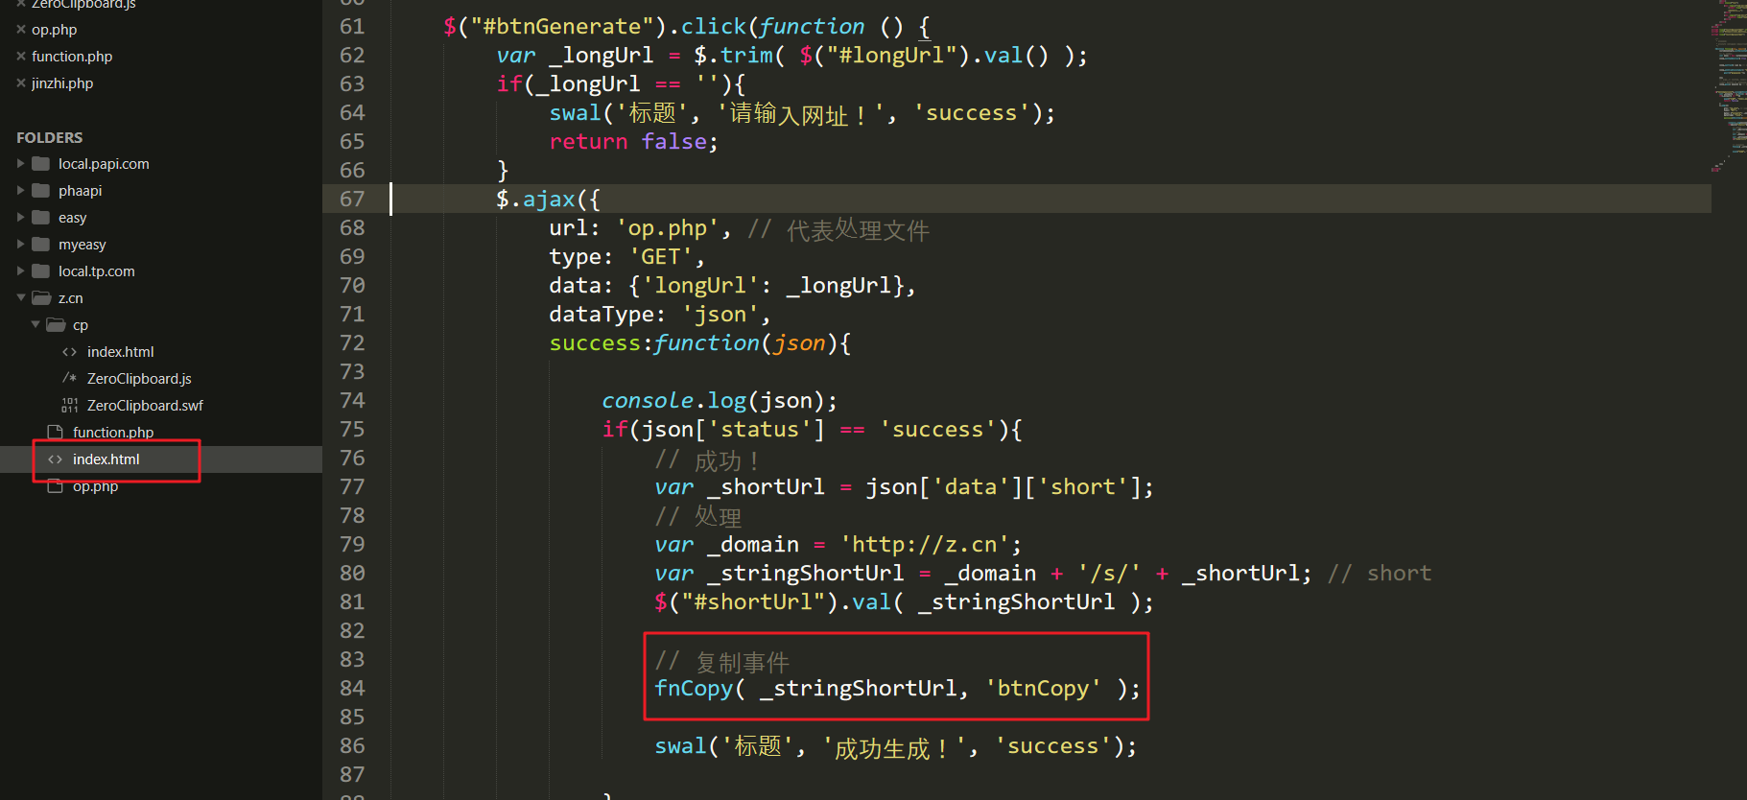The image size is (1747, 800).
Task: Click line number 84 in the gutter
Action: [352, 689]
